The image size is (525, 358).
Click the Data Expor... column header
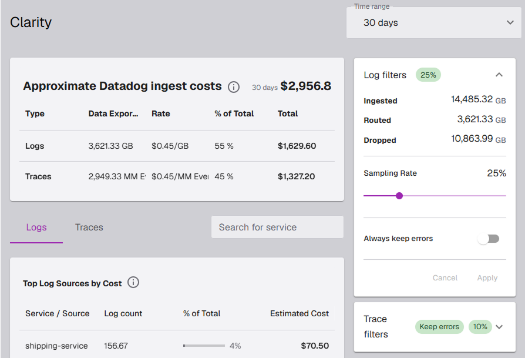[x=113, y=113]
